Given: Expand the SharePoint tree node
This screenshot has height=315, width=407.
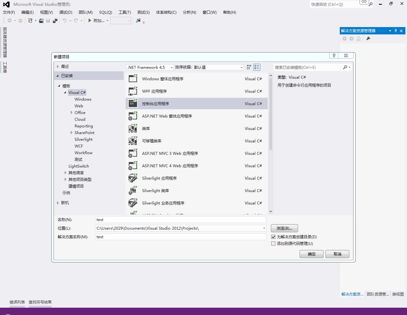Looking at the screenshot, I should pos(71,132).
